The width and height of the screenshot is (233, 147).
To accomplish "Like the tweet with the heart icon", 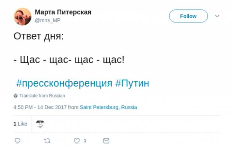I will point(77,141).
